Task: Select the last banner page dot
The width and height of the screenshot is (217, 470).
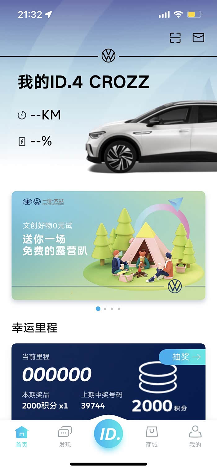Action: (119, 309)
